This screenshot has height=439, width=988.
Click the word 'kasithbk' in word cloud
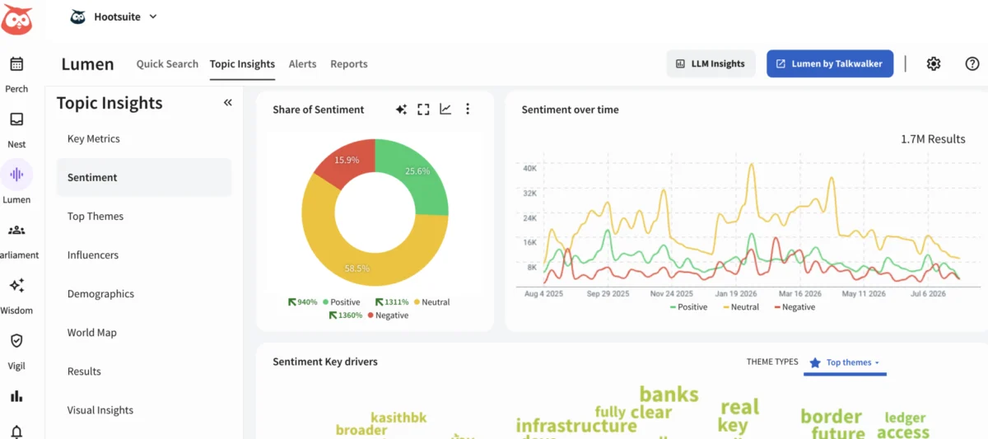[398, 418]
